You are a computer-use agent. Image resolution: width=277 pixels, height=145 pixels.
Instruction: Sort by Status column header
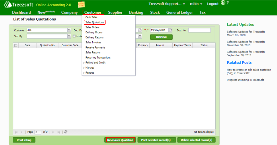(204, 45)
